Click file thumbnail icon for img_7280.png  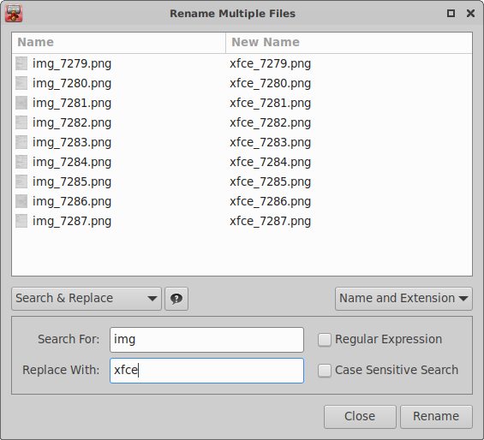pos(21,83)
